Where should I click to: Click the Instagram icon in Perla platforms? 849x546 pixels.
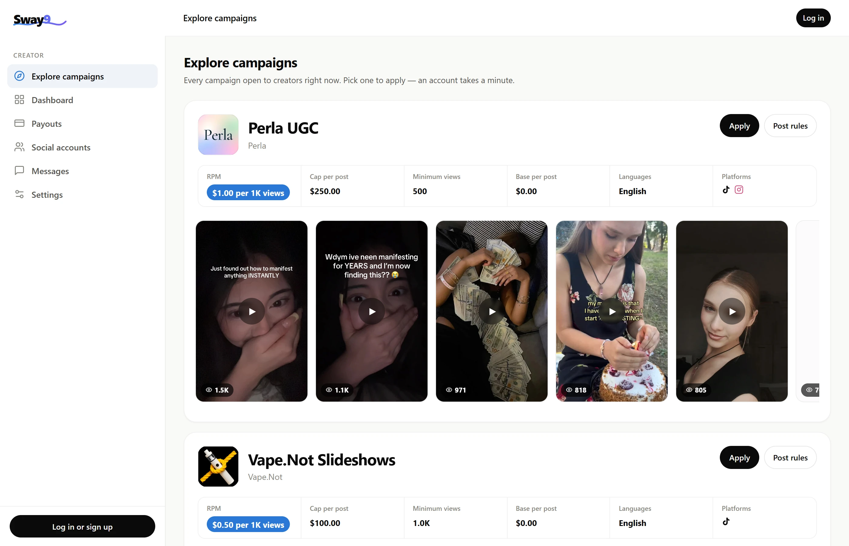click(739, 190)
